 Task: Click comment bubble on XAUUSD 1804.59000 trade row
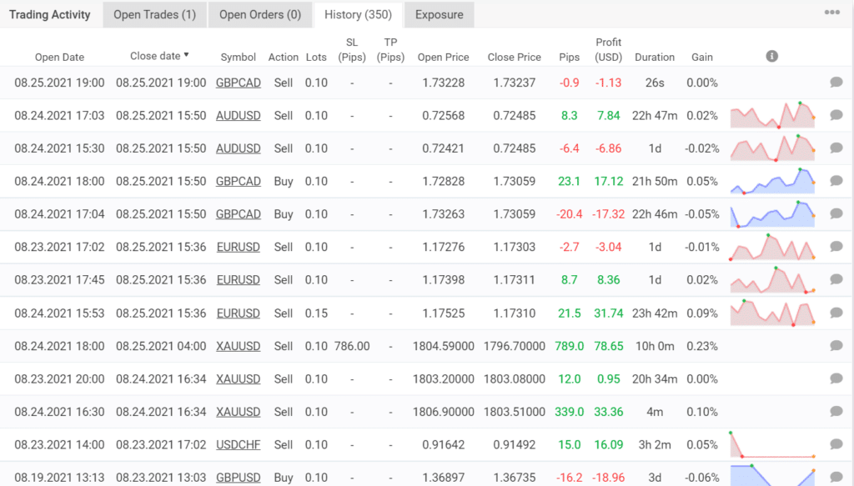(x=836, y=346)
